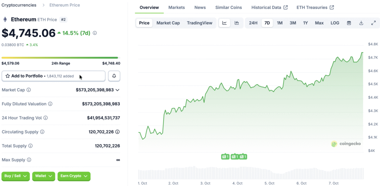Open the Buy / Sell dropdown
This screenshot has width=380, height=186.
pos(16,176)
